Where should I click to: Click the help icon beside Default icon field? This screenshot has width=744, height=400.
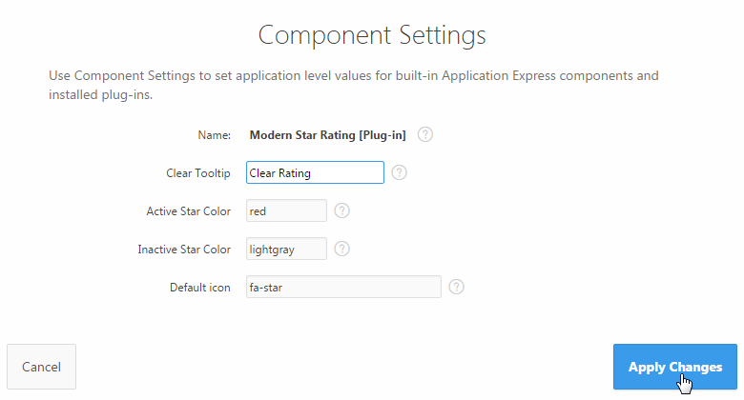pyautogui.click(x=457, y=287)
